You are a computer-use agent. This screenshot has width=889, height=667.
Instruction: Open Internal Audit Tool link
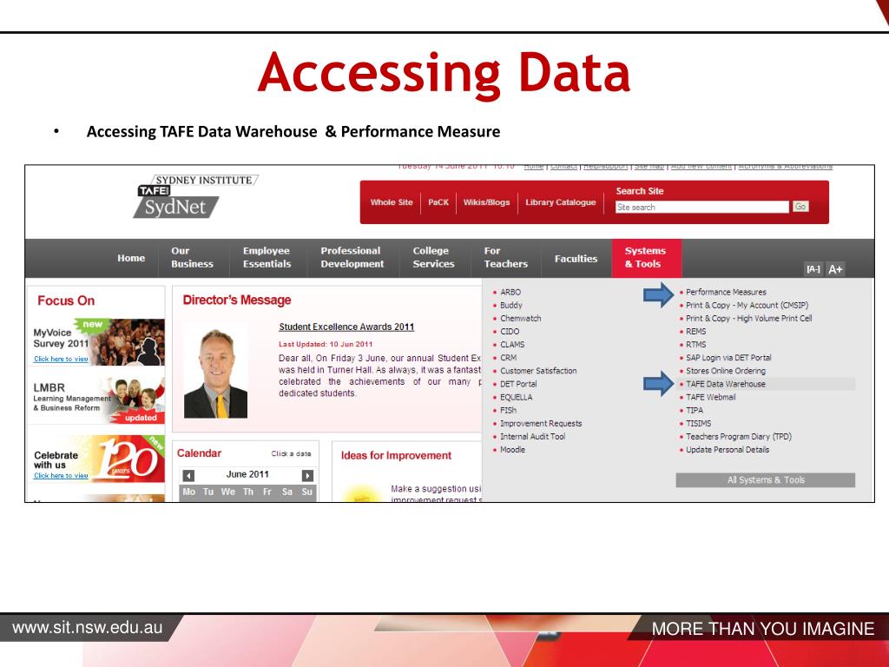tap(532, 437)
